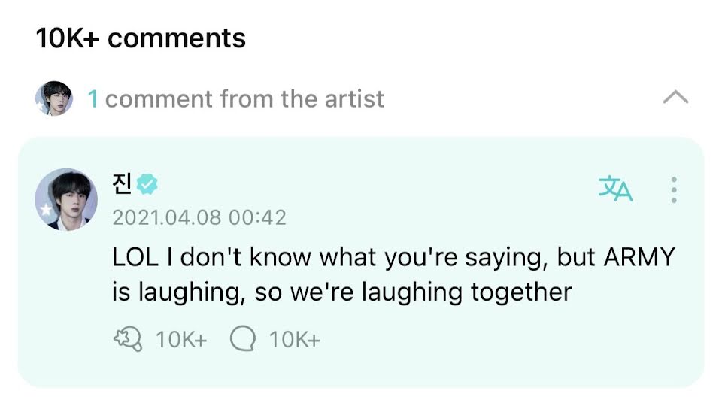
Task: Click the blue verified badge beside 진
Action: 148,183
